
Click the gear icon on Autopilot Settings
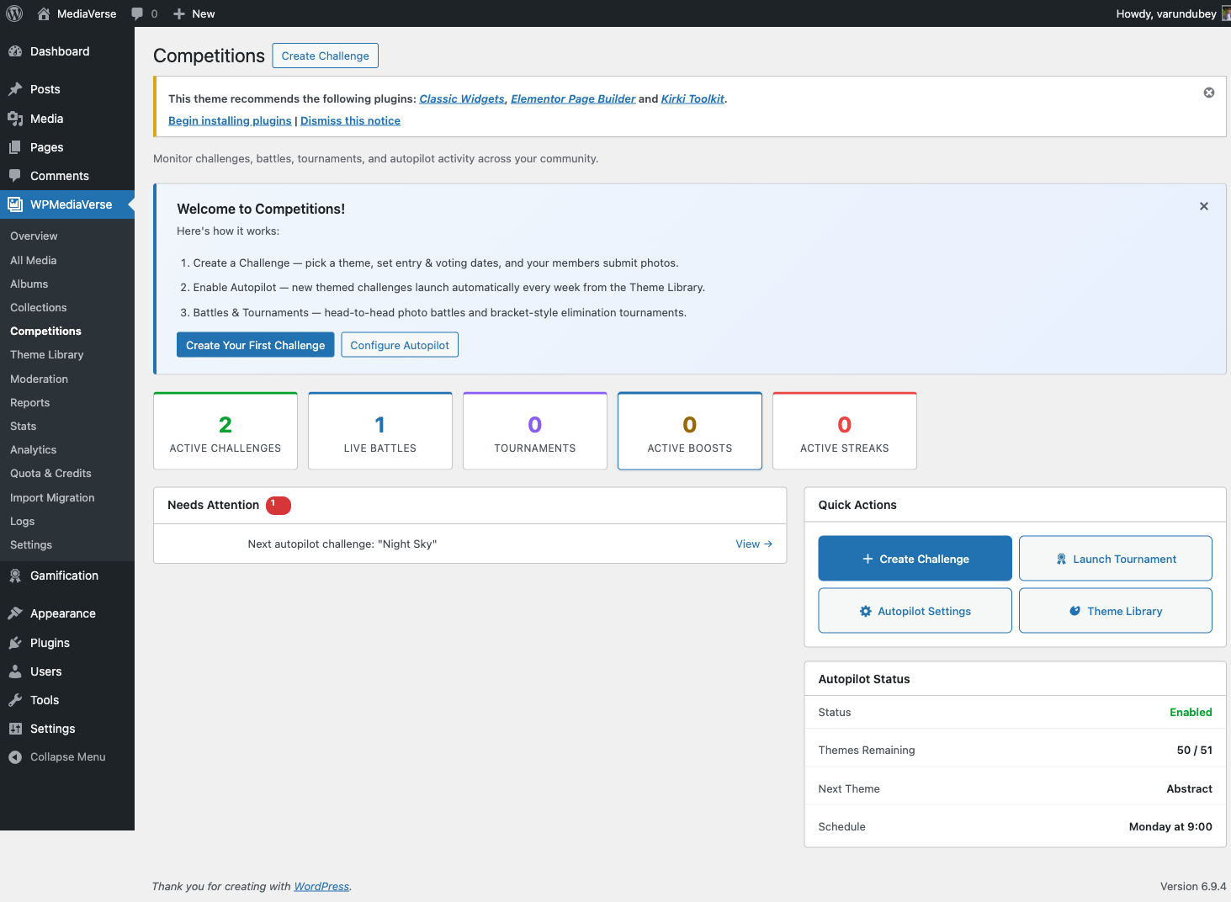tap(865, 611)
